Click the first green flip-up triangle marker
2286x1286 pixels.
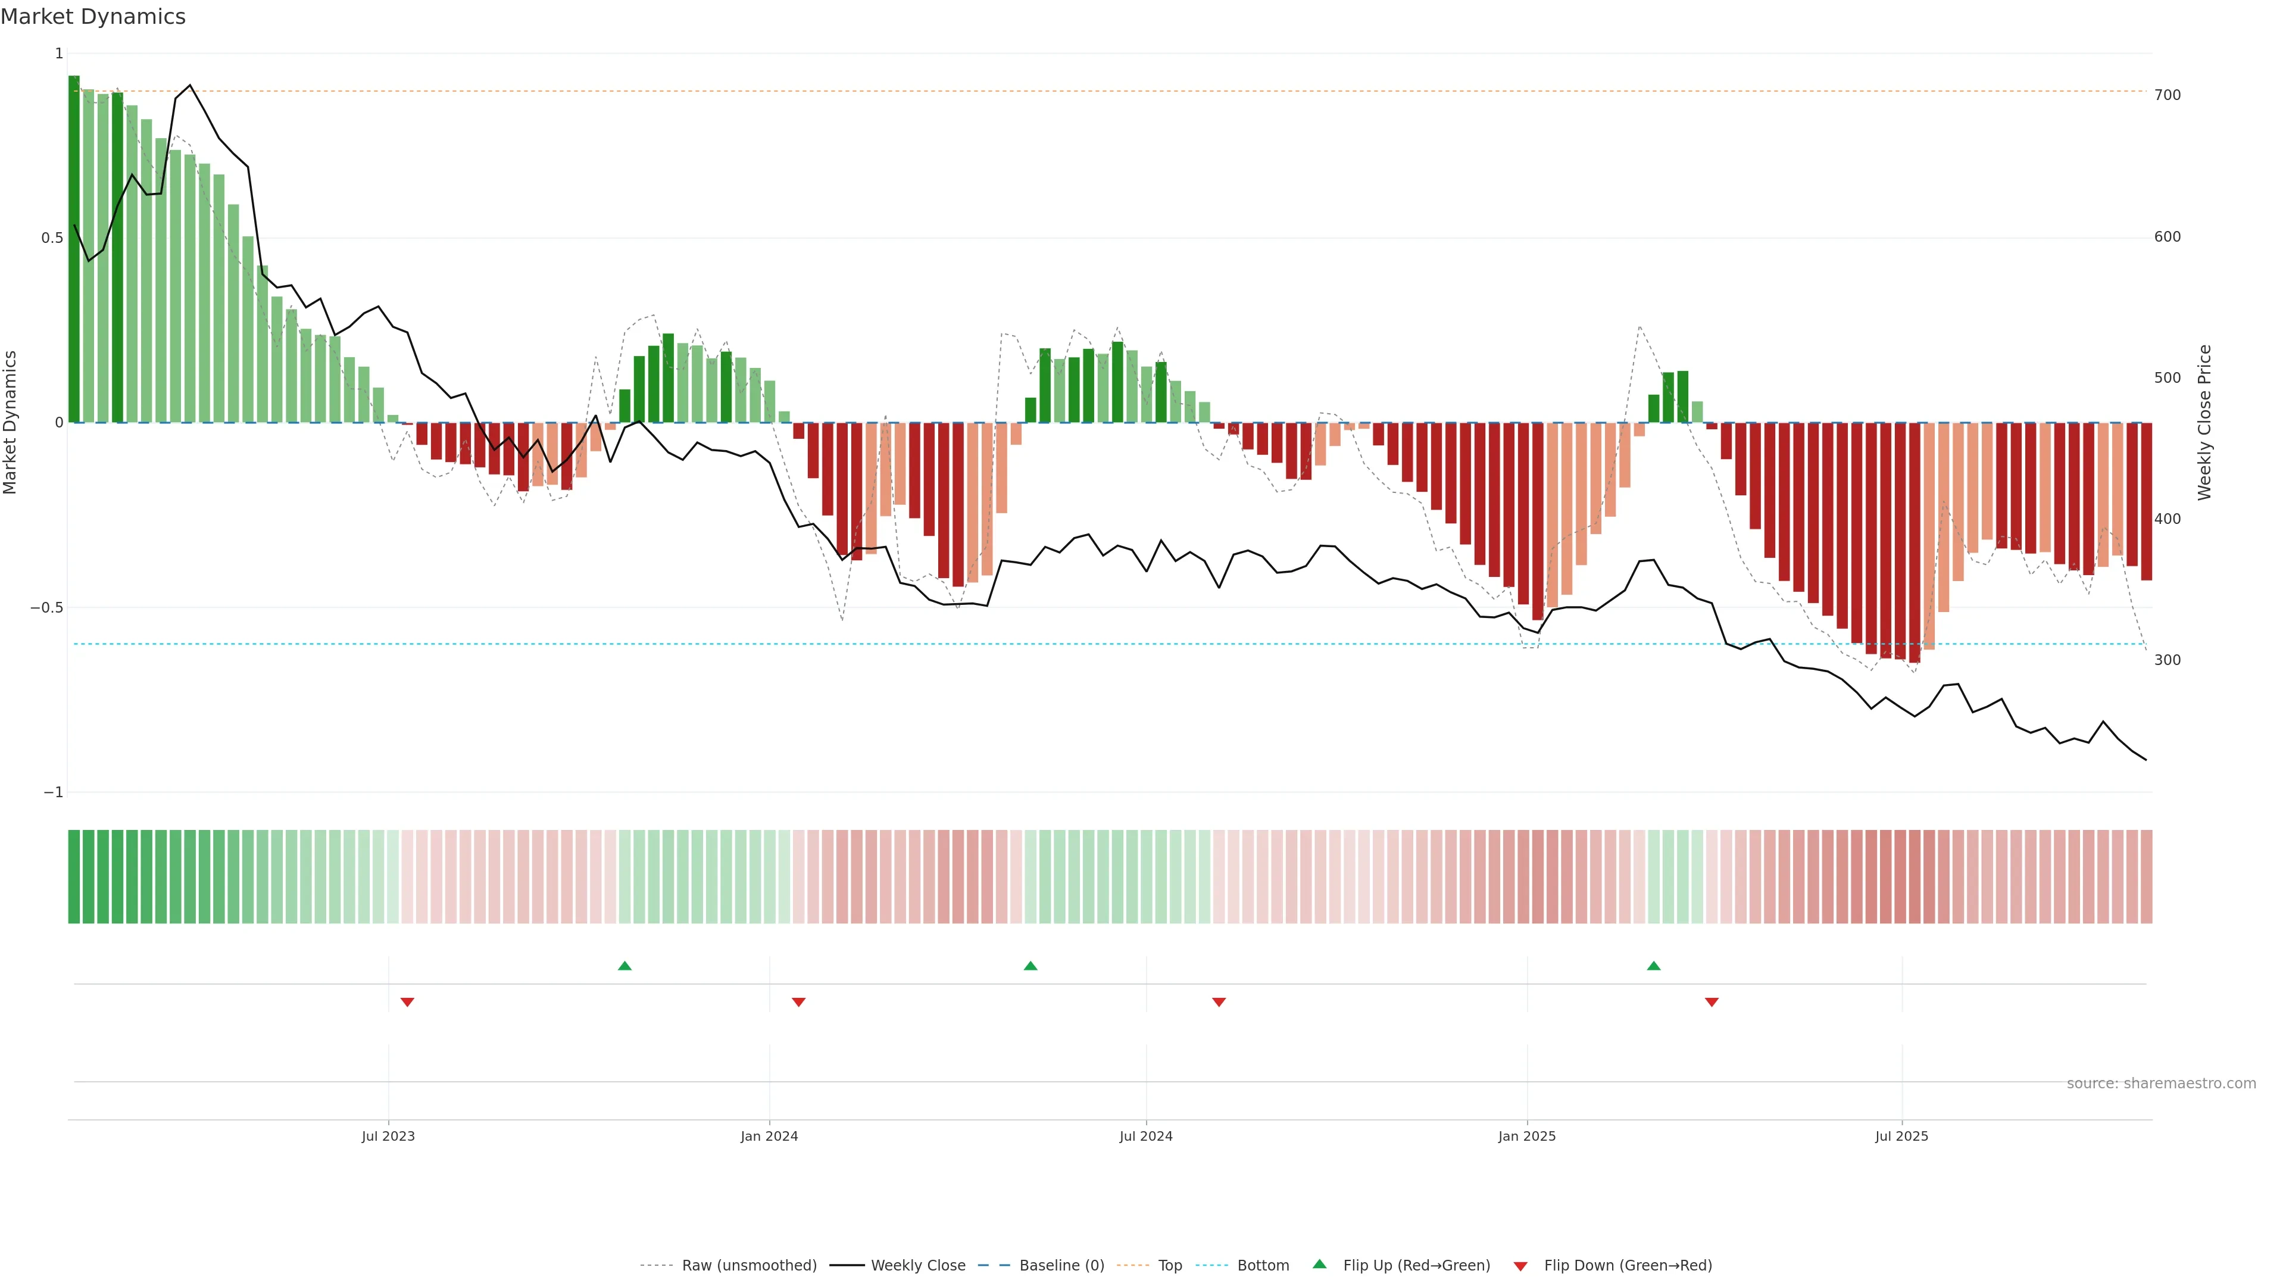[624, 966]
